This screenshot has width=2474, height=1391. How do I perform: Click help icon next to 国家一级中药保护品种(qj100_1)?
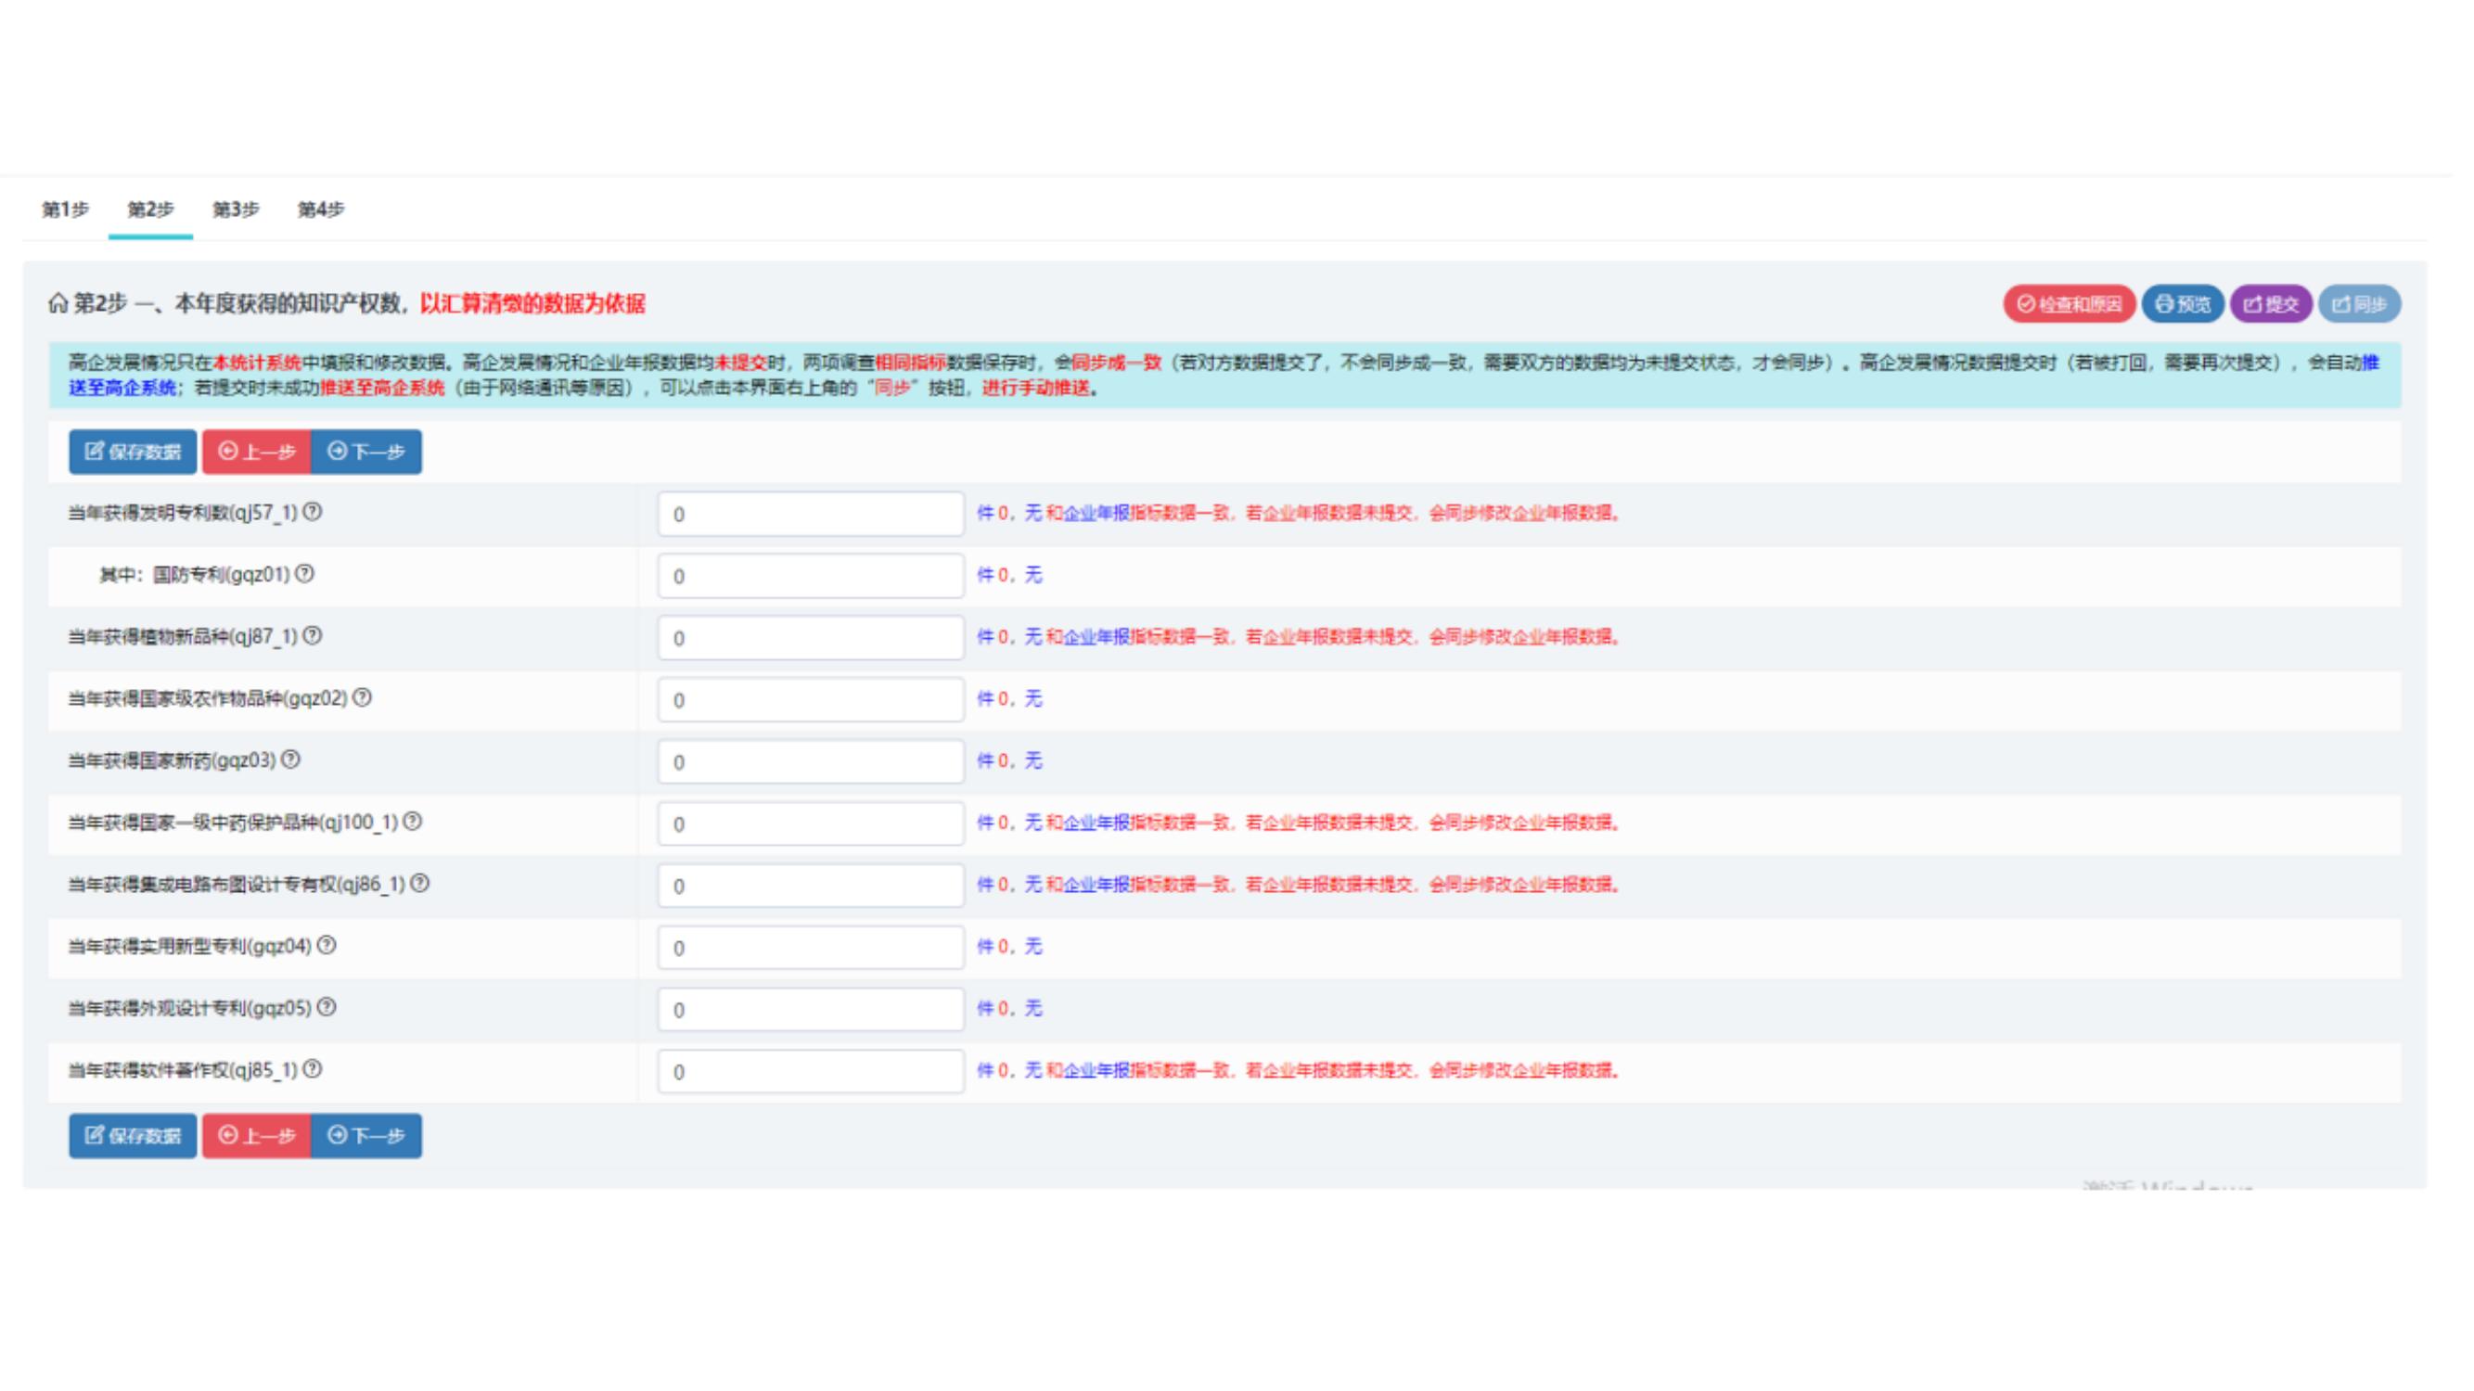[412, 822]
